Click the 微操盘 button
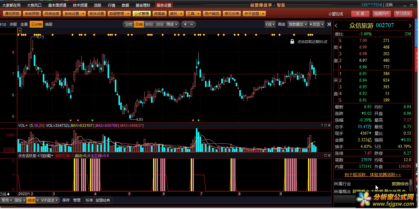This screenshot has width=419, height=209. point(159,14)
